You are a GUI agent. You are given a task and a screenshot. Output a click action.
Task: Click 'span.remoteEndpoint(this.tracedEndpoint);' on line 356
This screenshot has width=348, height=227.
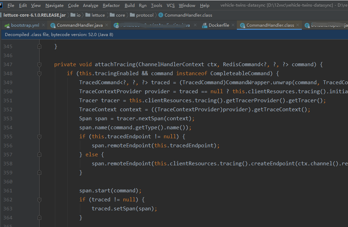(x=156, y=146)
